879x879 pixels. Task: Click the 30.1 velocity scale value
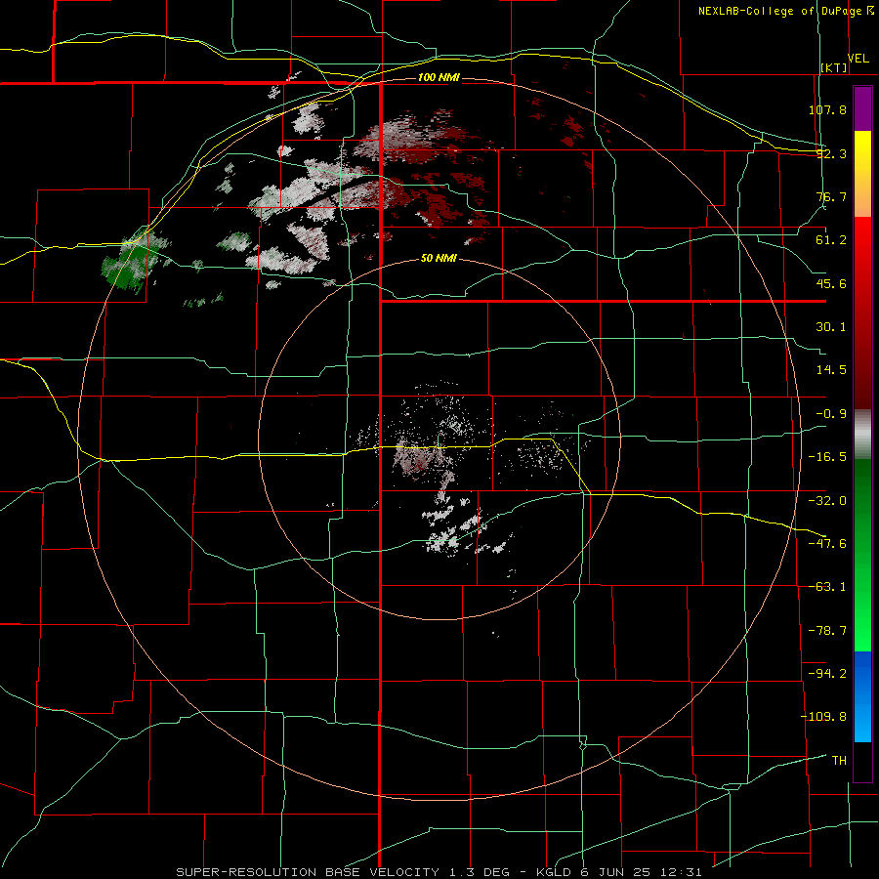tap(831, 327)
